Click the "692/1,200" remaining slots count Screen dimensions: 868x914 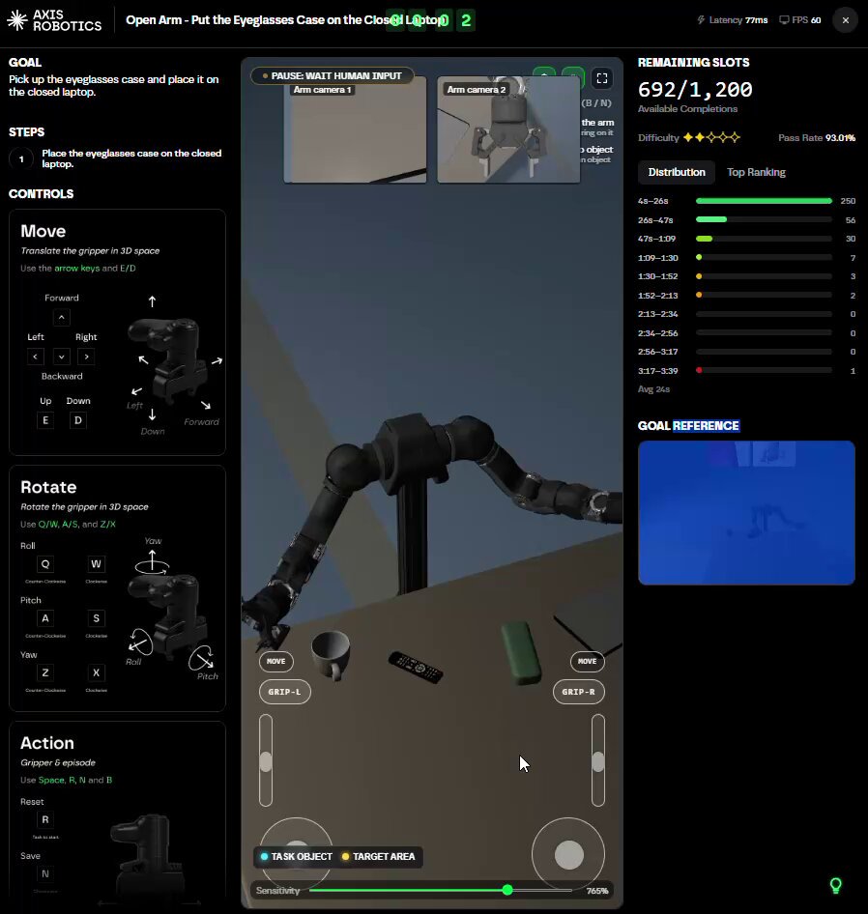coord(695,89)
